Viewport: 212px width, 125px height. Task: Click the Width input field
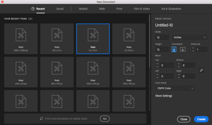(x=162, y=37)
